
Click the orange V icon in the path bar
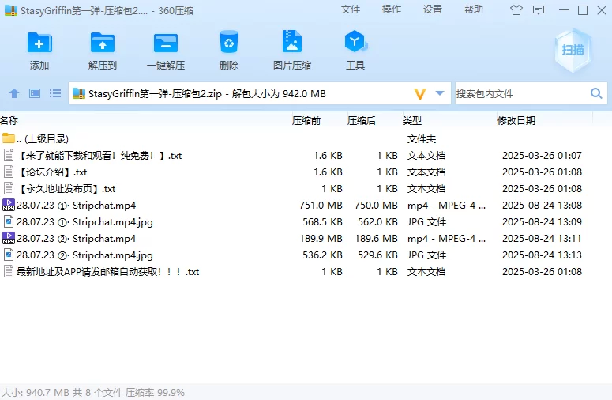pyautogui.click(x=419, y=94)
